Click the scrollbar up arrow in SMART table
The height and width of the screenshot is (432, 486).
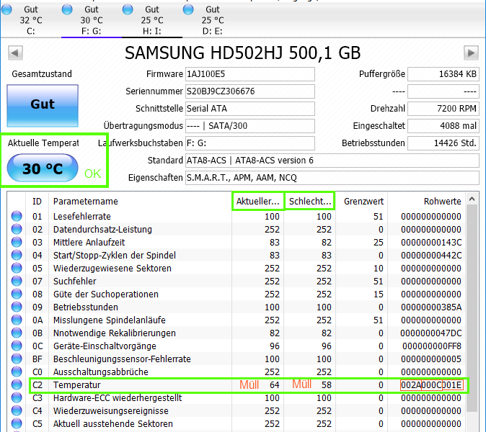pyautogui.click(x=472, y=199)
